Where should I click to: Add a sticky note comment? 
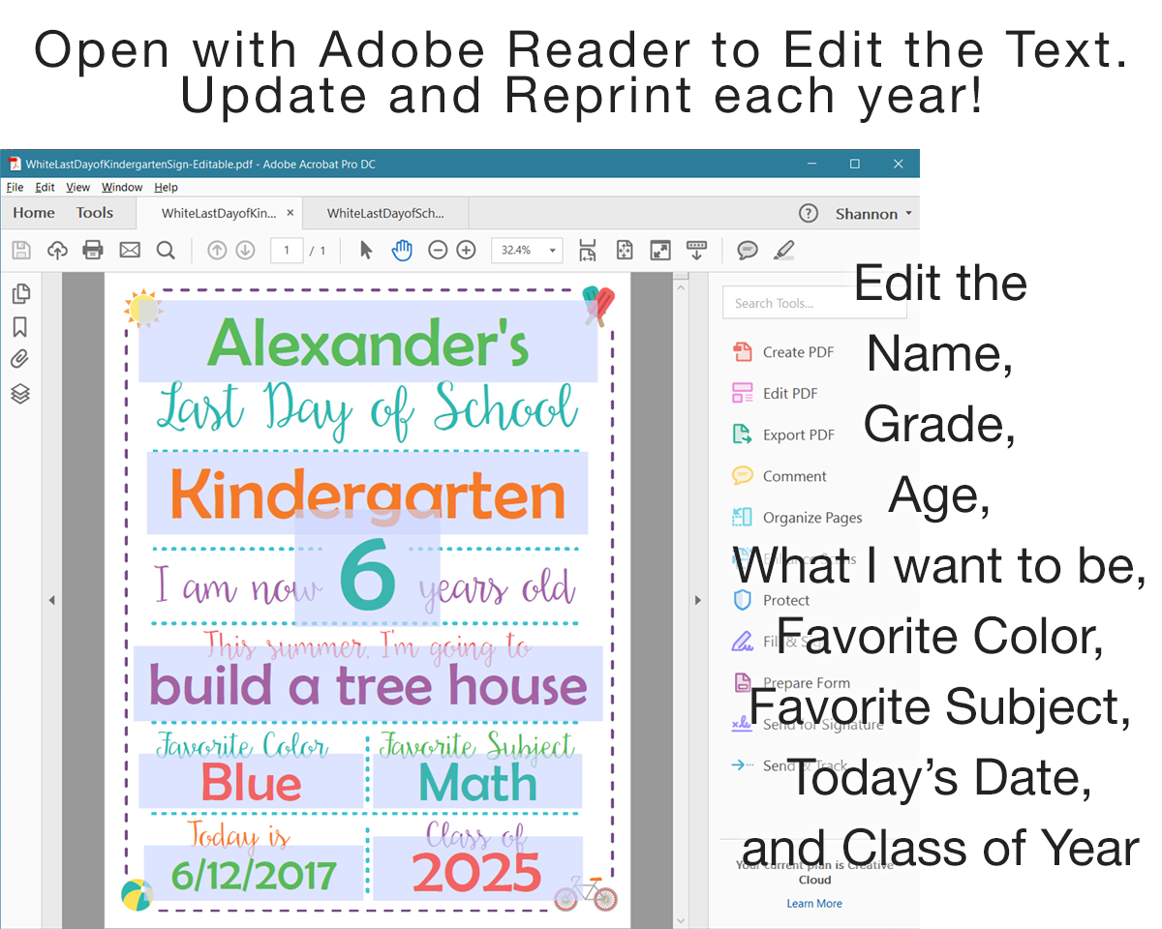pyautogui.click(x=748, y=251)
